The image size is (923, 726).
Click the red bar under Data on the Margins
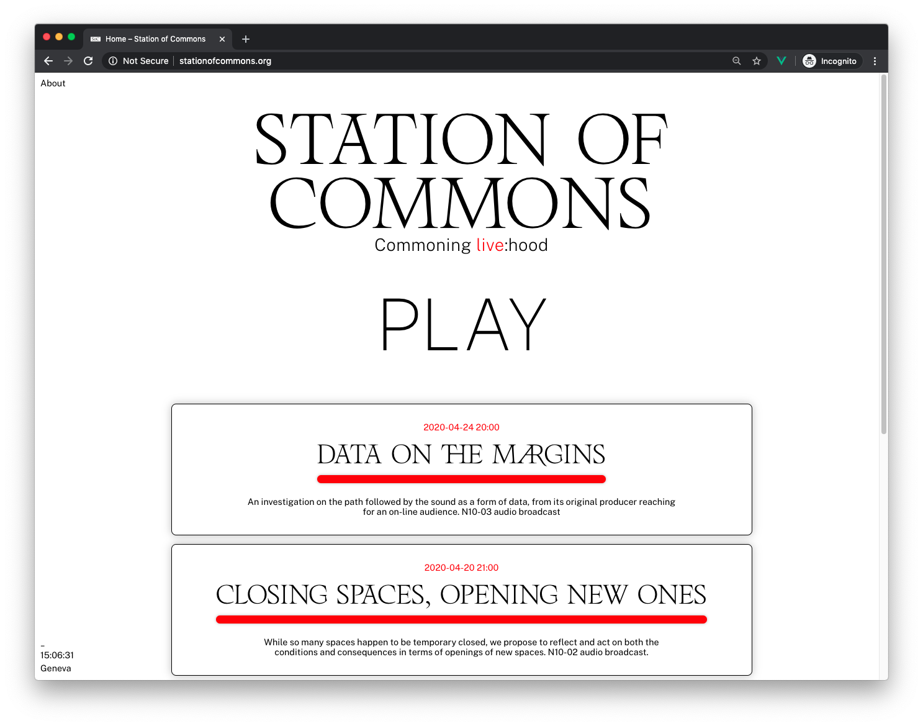[461, 479]
